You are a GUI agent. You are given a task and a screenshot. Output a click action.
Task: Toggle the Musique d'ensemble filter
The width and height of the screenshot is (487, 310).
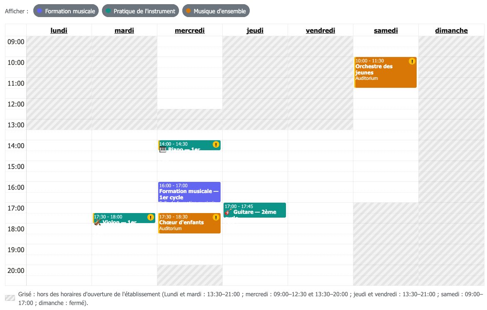point(216,11)
